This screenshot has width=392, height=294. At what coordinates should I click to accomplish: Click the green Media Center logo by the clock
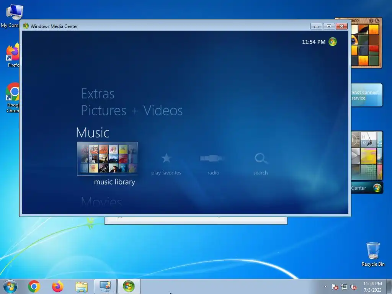(333, 42)
